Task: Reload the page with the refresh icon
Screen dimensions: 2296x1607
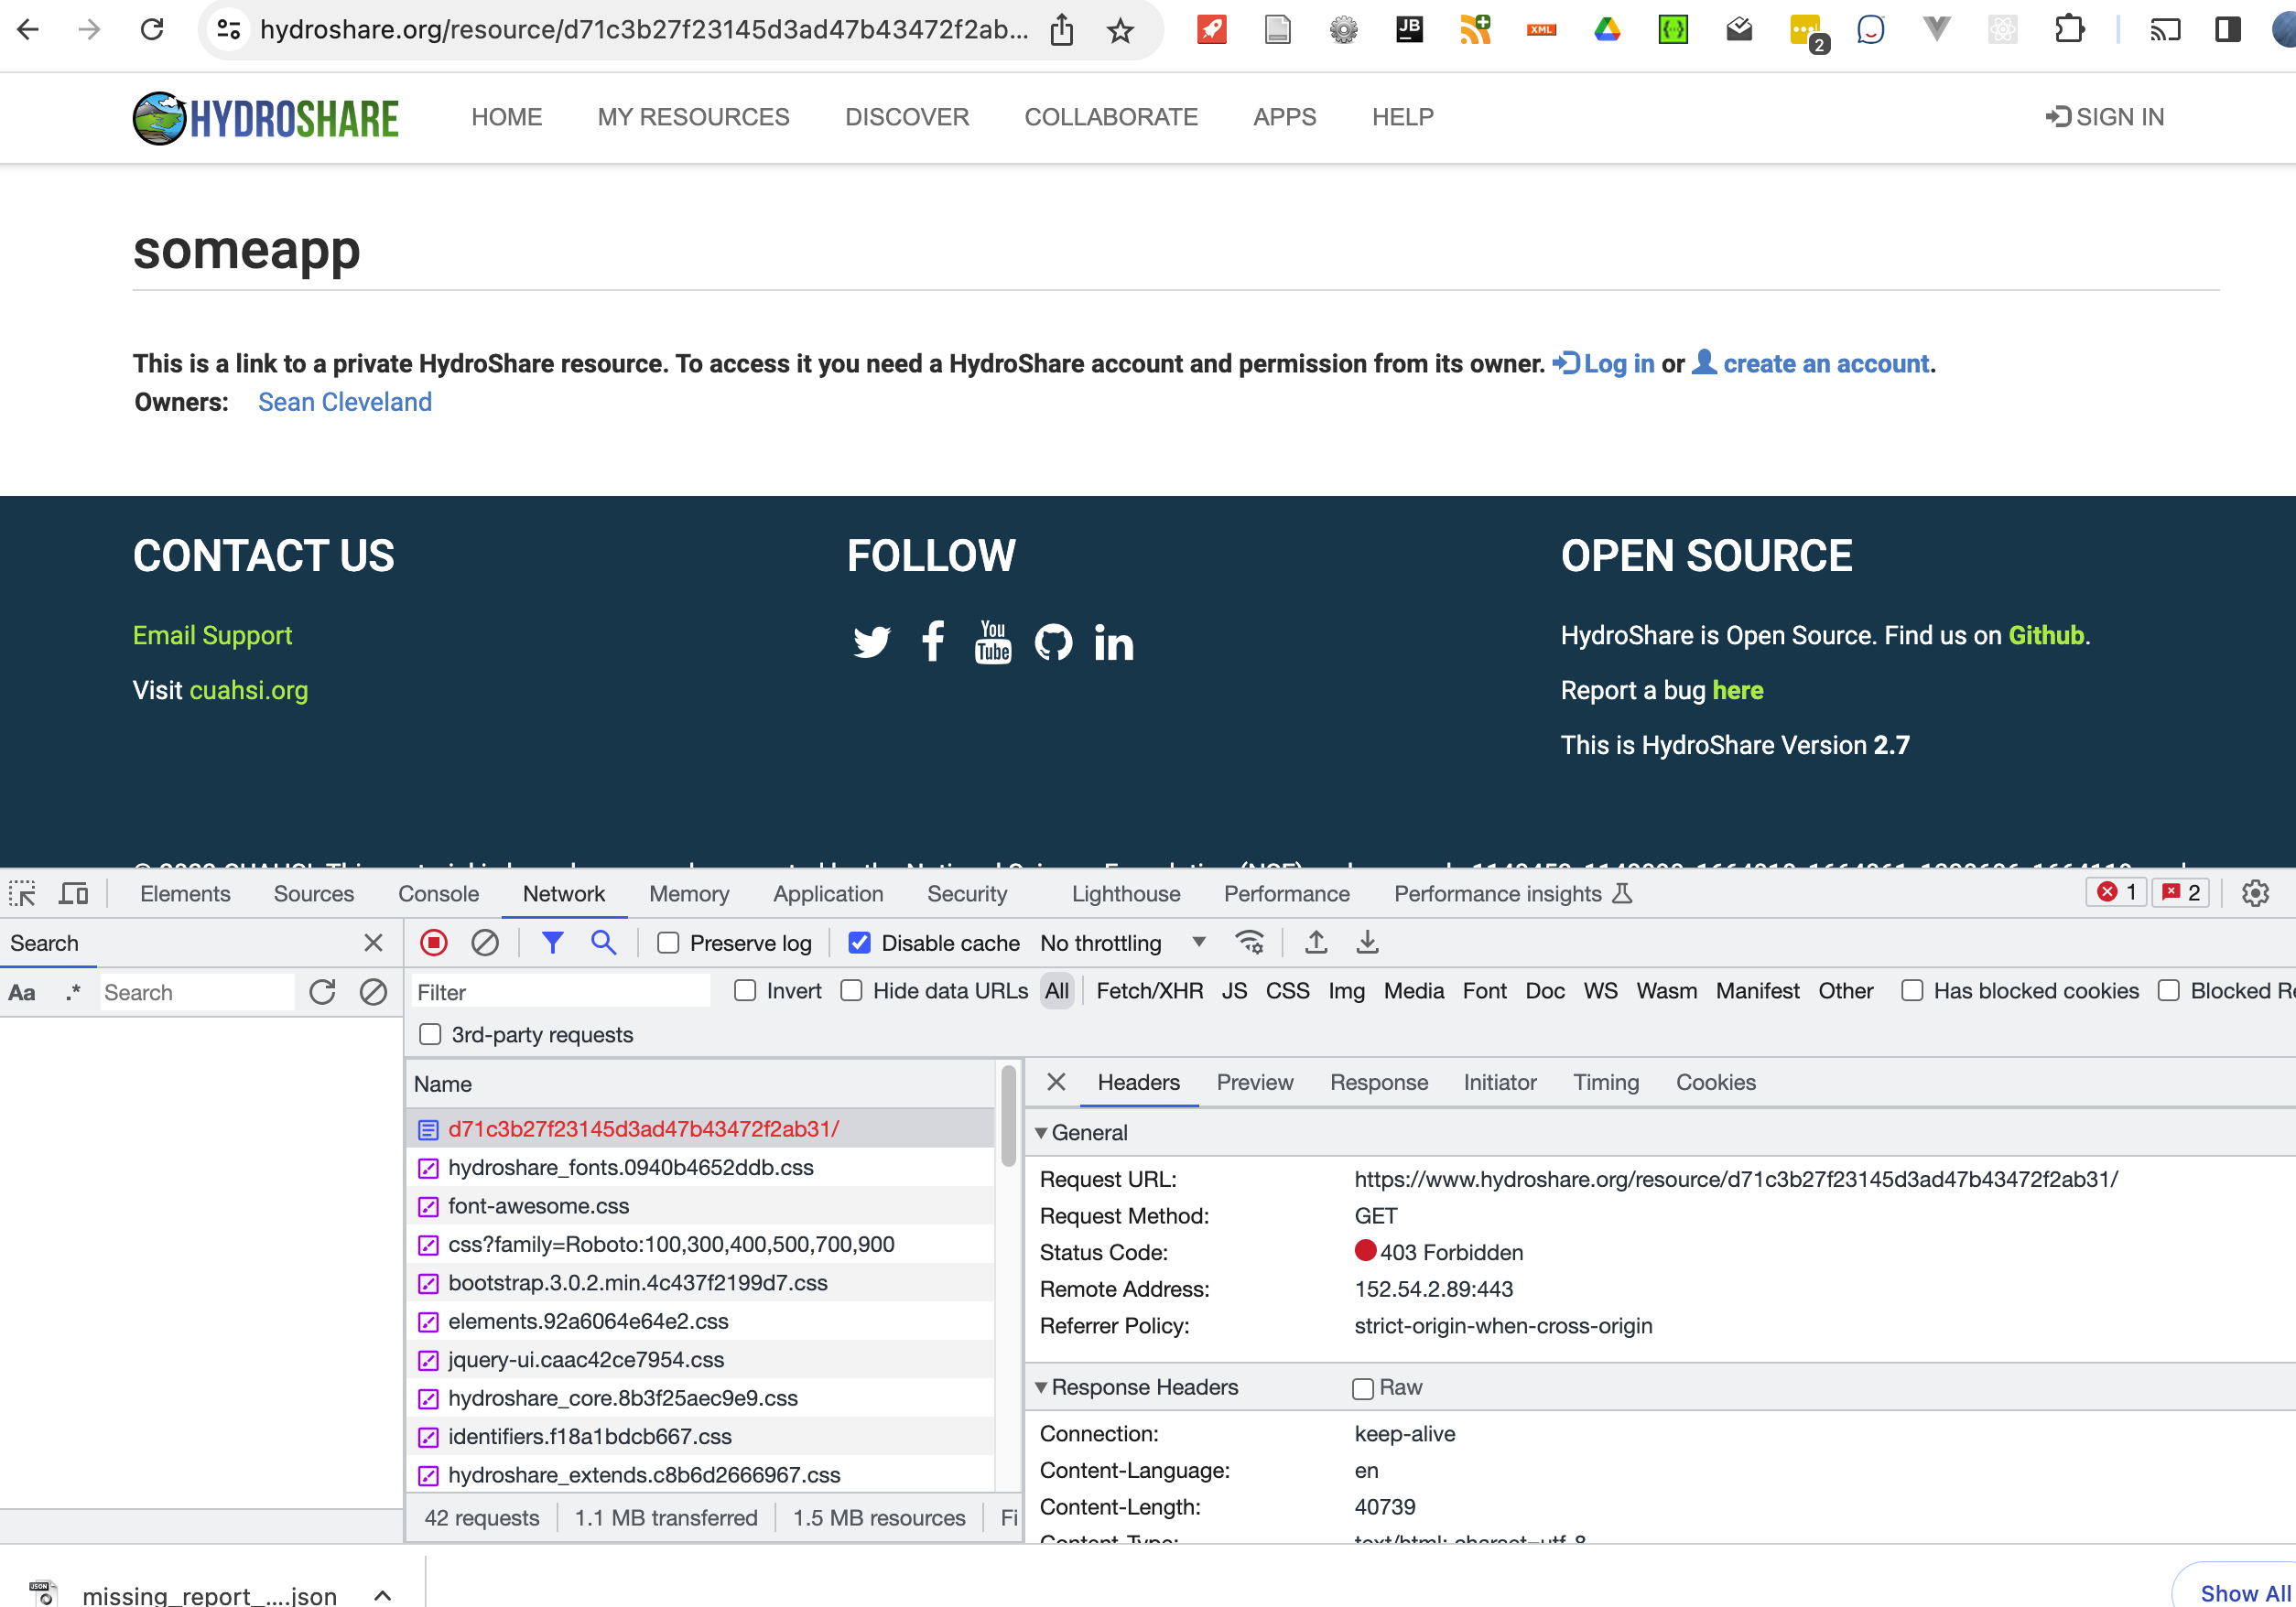Action: (x=152, y=30)
